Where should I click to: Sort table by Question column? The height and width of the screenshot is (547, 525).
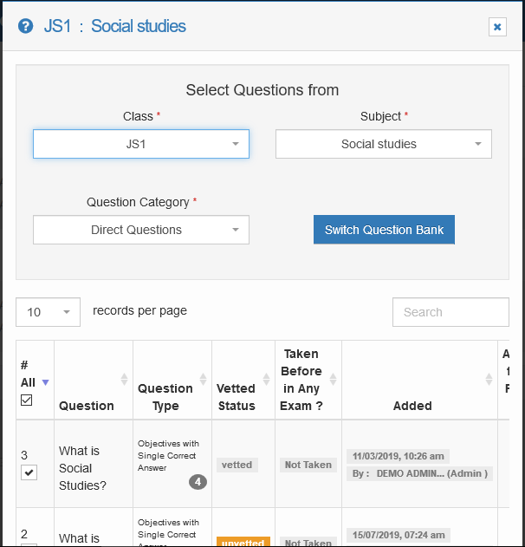tap(124, 380)
